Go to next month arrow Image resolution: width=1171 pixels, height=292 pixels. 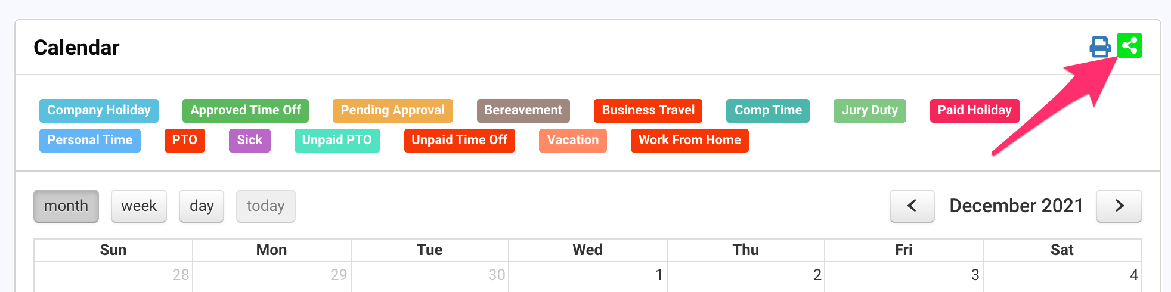(1119, 206)
